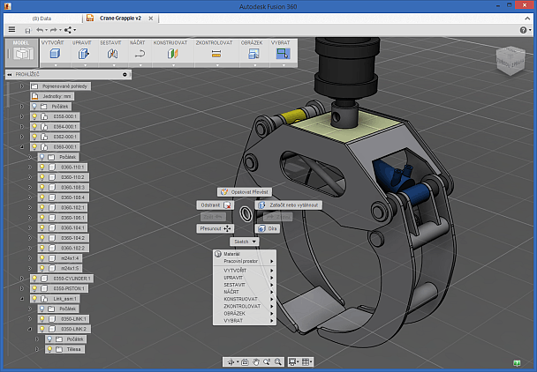Expand the 0350-CYLINDER:1 node

(22, 279)
